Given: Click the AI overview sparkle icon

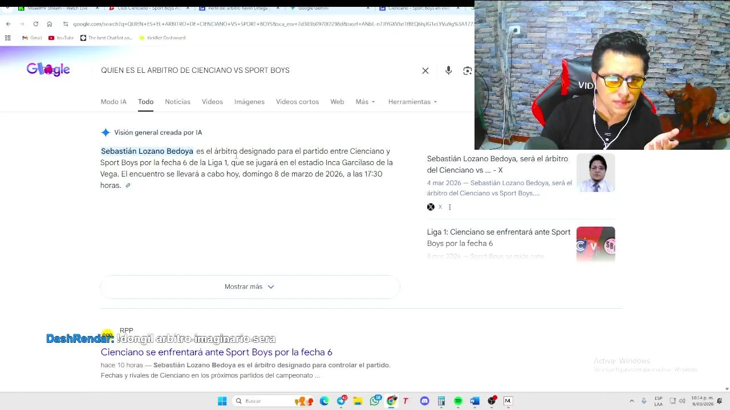Looking at the screenshot, I should coord(106,132).
